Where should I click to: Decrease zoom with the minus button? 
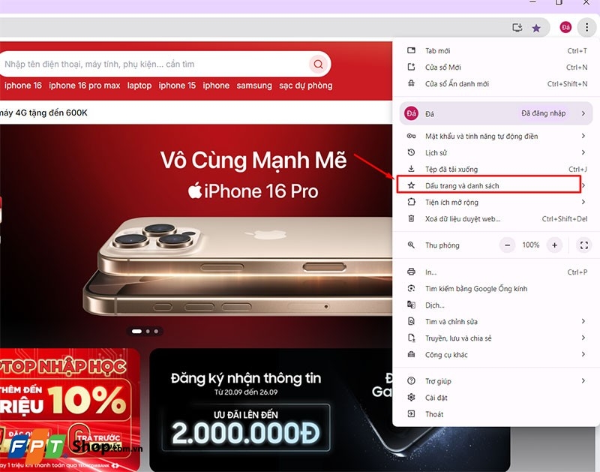[x=508, y=245]
